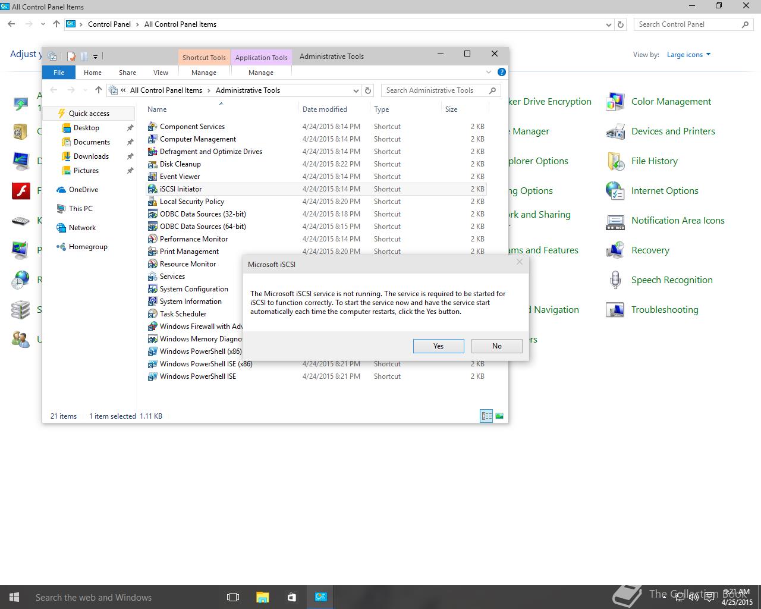Click the Disk Cleanup shortcut icon
Screen dimensions: 761x609
(x=152, y=164)
